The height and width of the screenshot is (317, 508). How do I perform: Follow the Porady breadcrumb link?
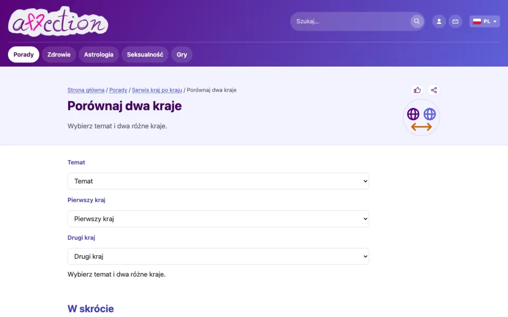118,90
